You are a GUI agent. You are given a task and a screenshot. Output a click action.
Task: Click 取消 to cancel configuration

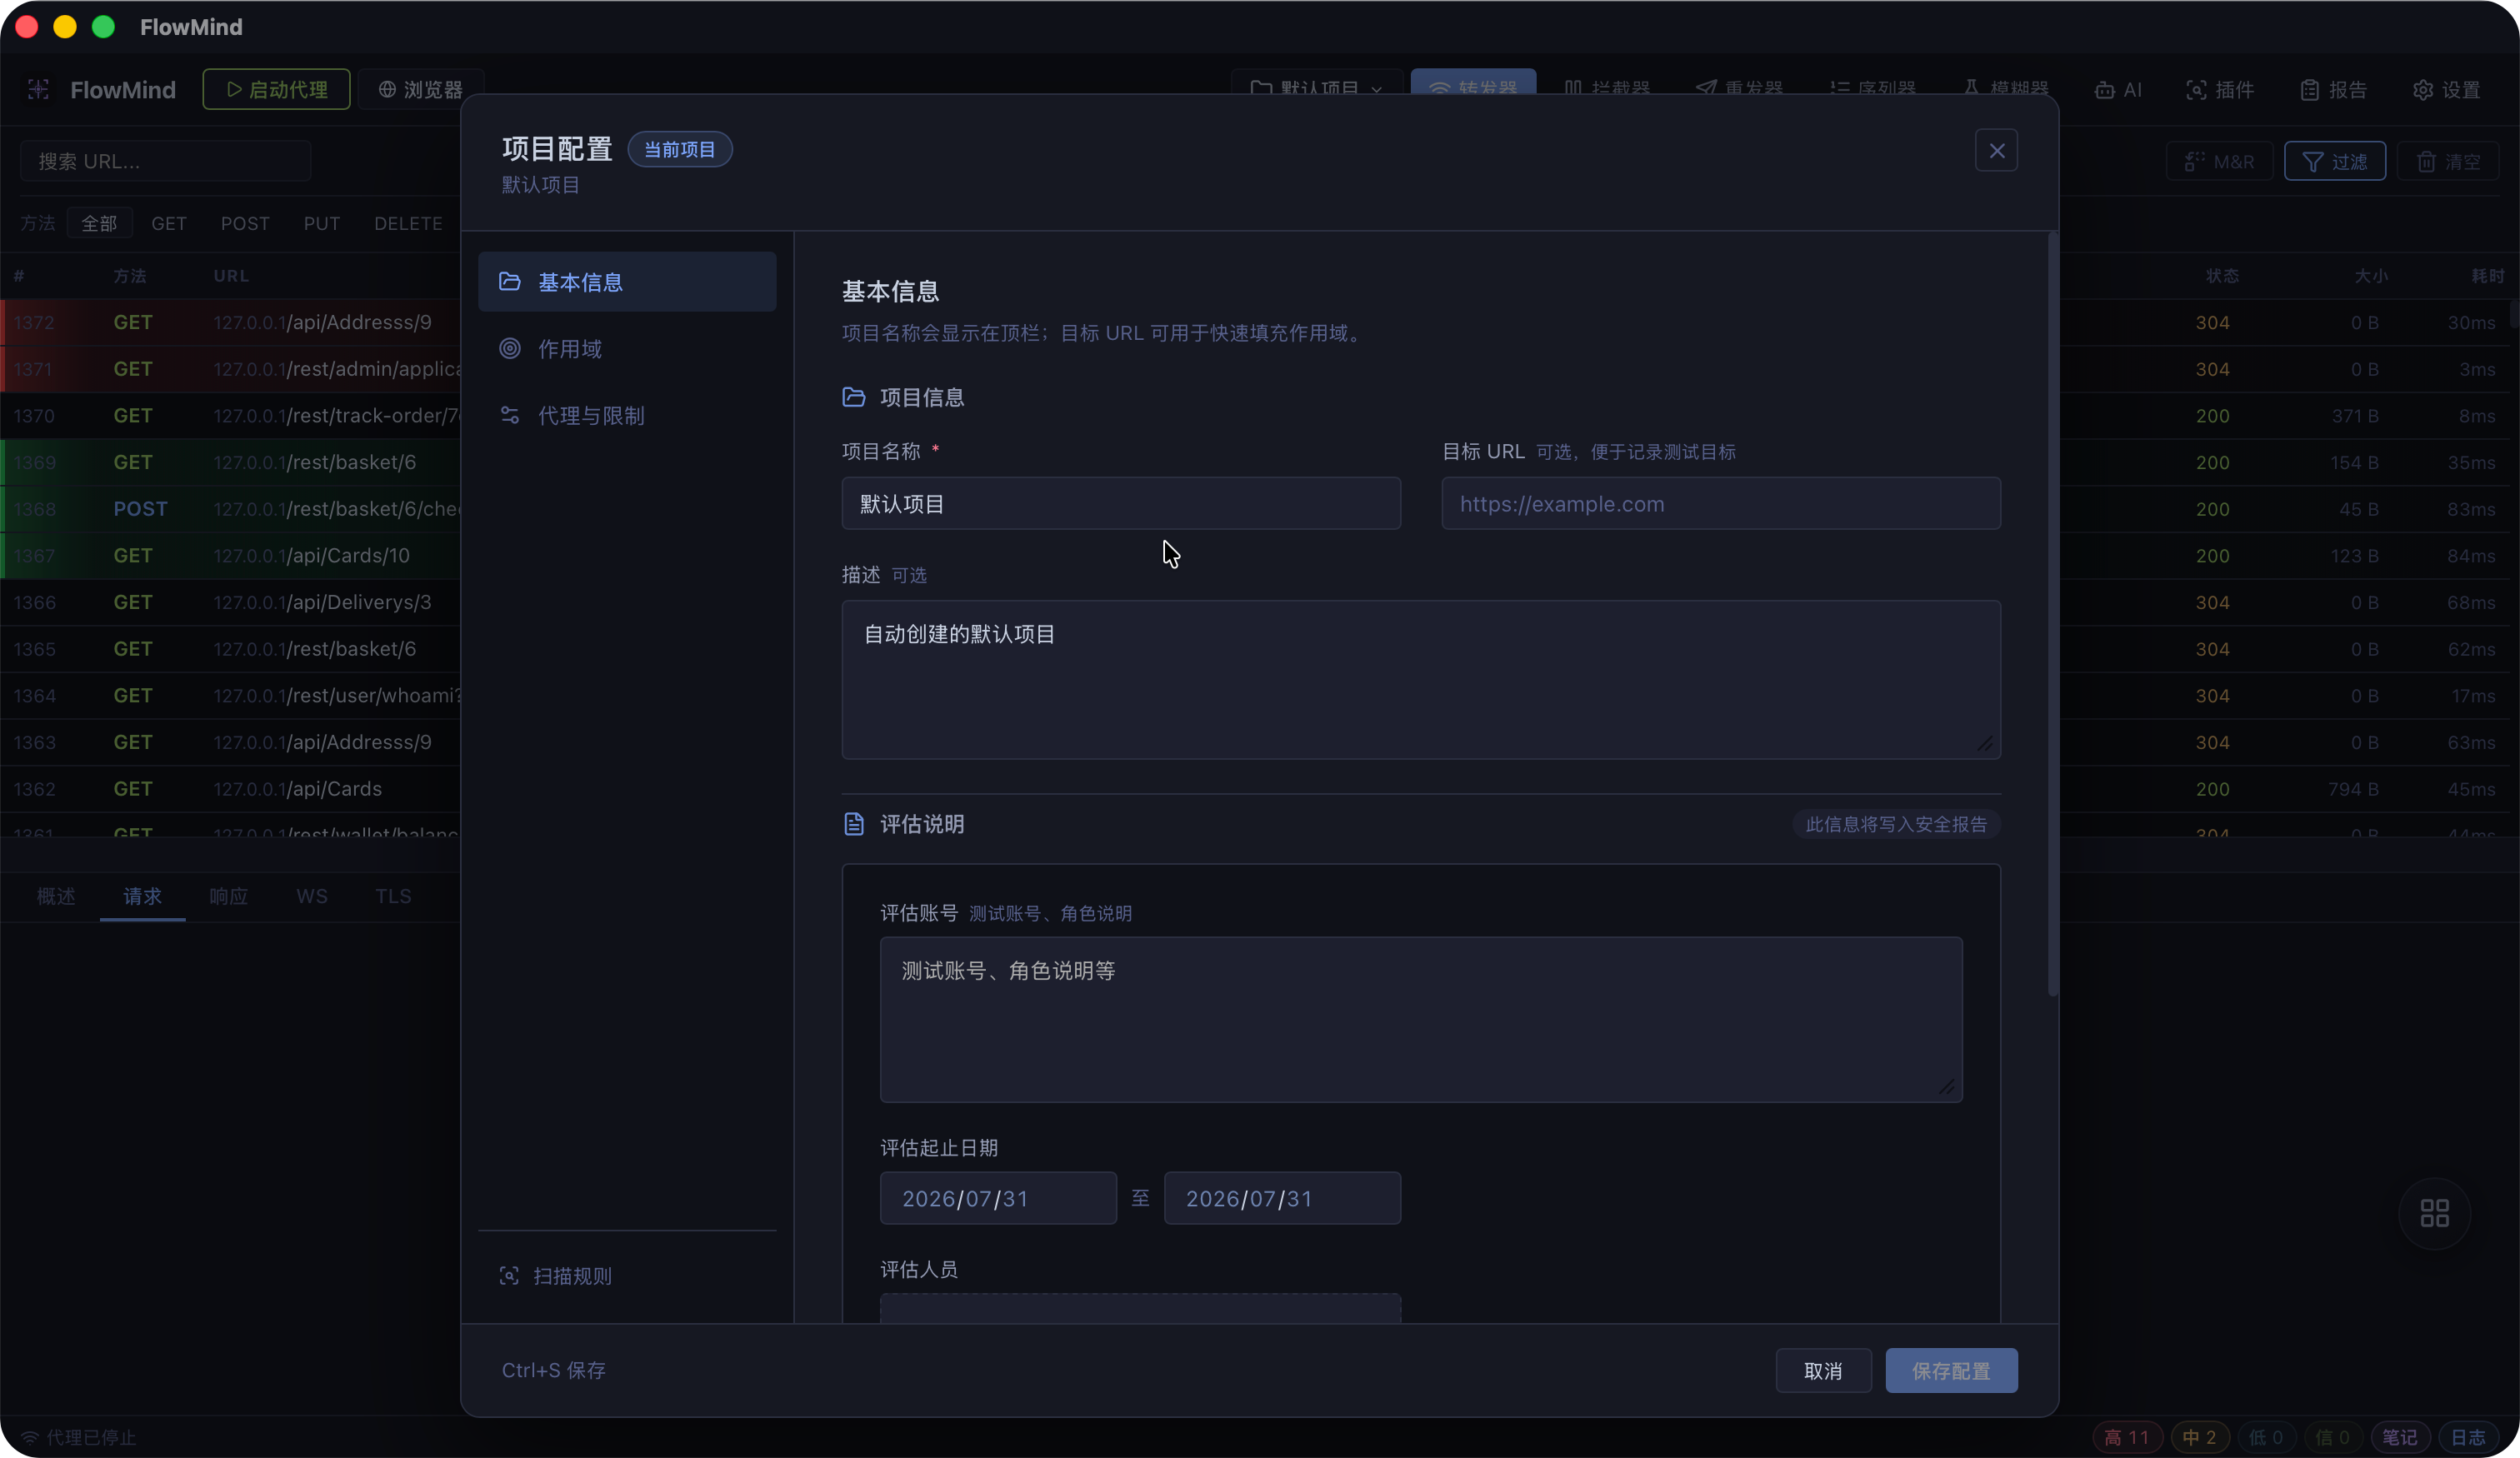[1823, 1371]
